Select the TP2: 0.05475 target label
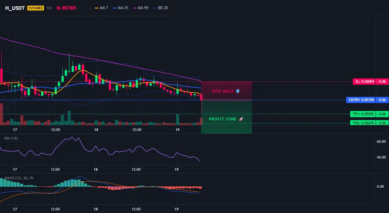Screen dimensions: 389x213 click(363, 123)
